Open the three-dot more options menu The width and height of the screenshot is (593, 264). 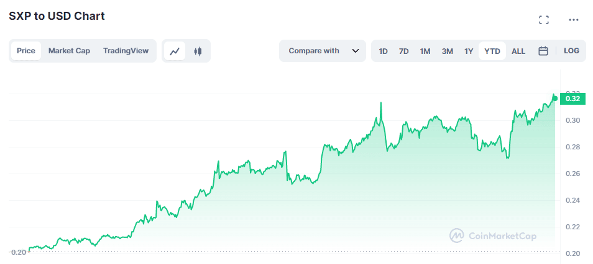pyautogui.click(x=574, y=20)
